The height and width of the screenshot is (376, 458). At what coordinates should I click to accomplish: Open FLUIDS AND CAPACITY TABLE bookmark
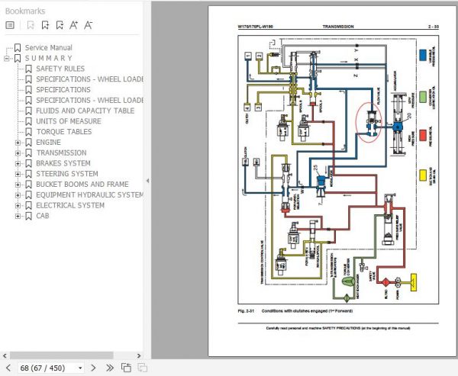tap(85, 111)
